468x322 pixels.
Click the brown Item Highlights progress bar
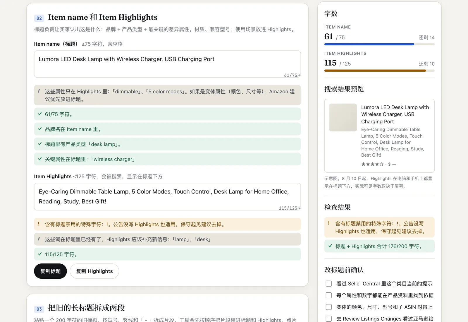pyautogui.click(x=379, y=71)
